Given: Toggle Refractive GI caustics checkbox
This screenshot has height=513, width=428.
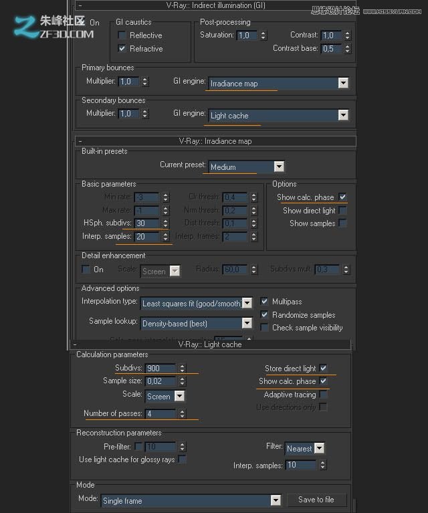Looking at the screenshot, I should 122,49.
